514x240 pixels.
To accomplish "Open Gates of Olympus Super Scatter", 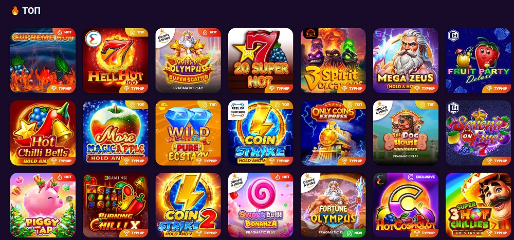I will pos(188,61).
